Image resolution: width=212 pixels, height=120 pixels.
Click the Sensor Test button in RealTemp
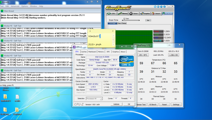pos(141,105)
